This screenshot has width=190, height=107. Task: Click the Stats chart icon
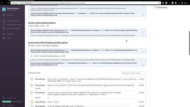click(x=4, y=38)
